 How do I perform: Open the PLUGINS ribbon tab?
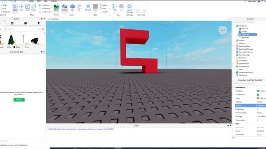coord(54,1)
